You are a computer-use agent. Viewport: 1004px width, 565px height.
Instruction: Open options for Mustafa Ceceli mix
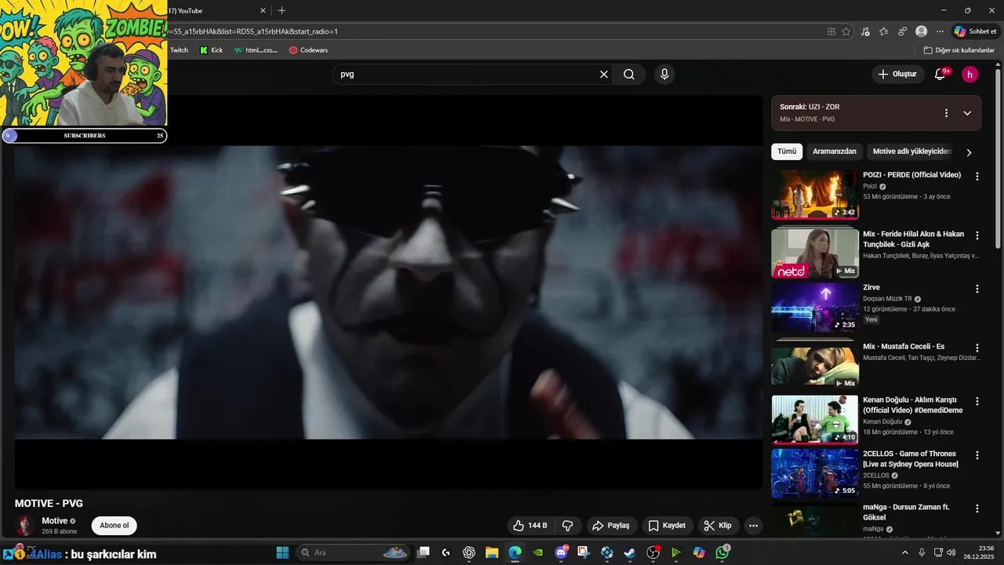point(977,348)
